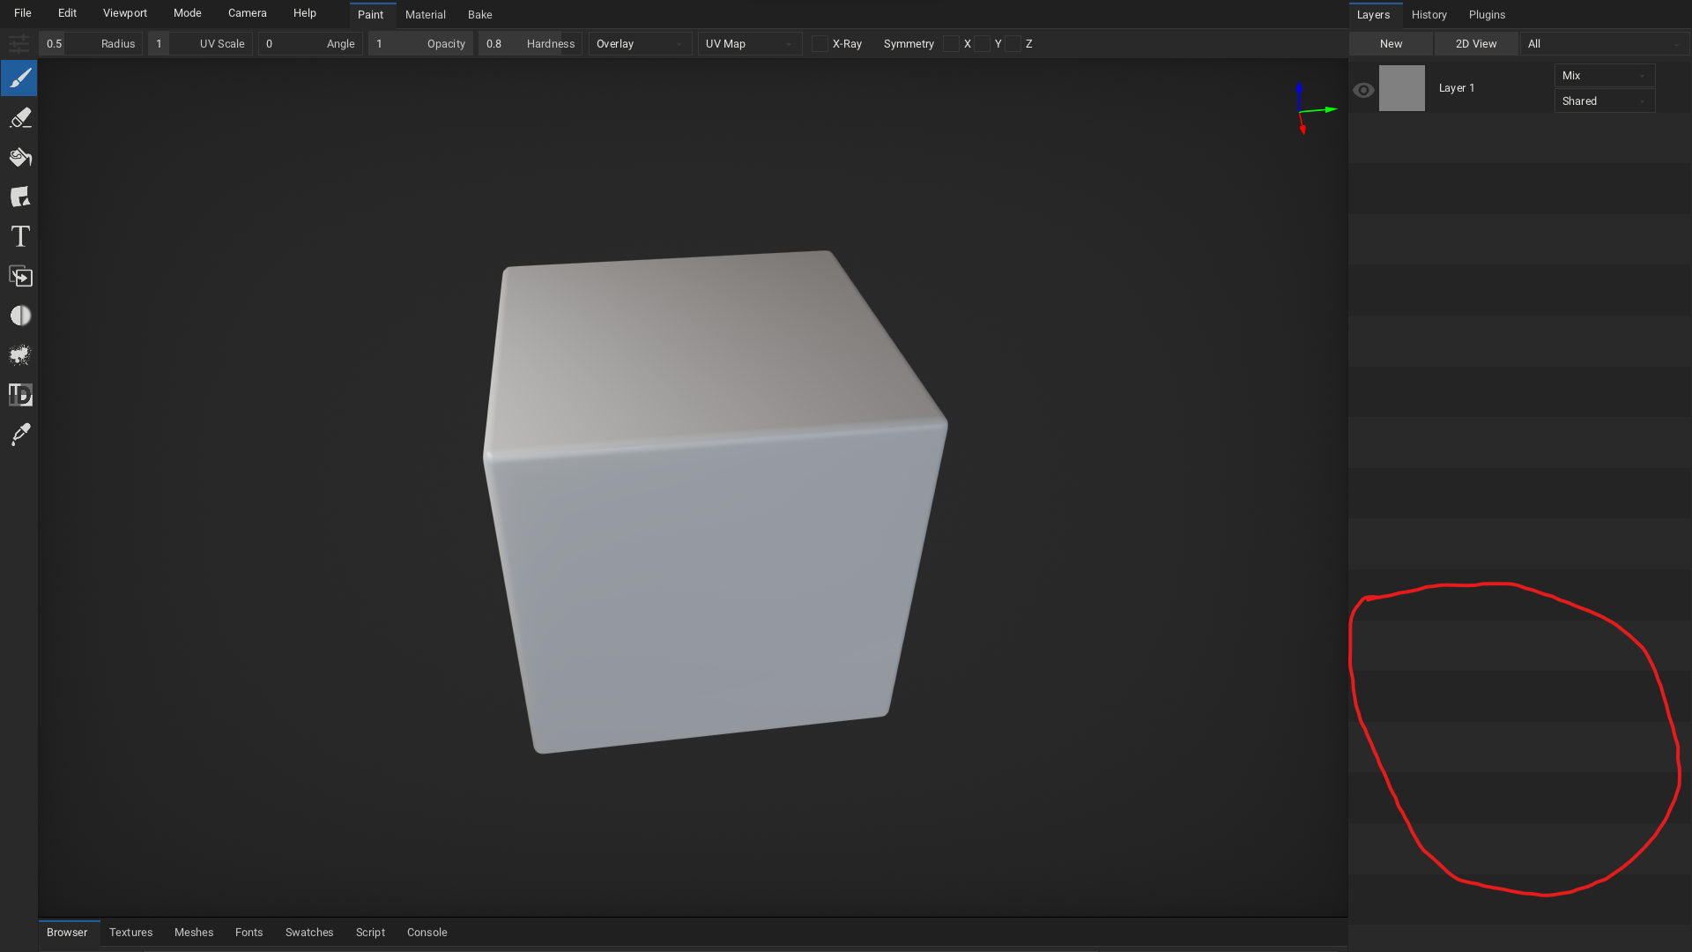Select the Brush tool
The image size is (1692, 952).
20,78
